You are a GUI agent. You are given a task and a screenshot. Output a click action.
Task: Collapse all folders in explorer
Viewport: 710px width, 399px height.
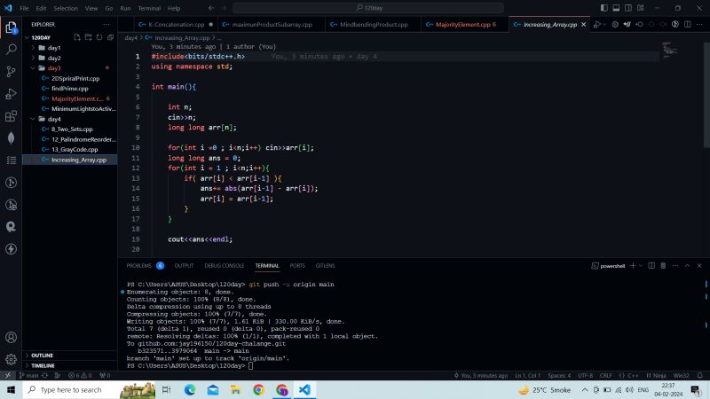[x=110, y=37]
